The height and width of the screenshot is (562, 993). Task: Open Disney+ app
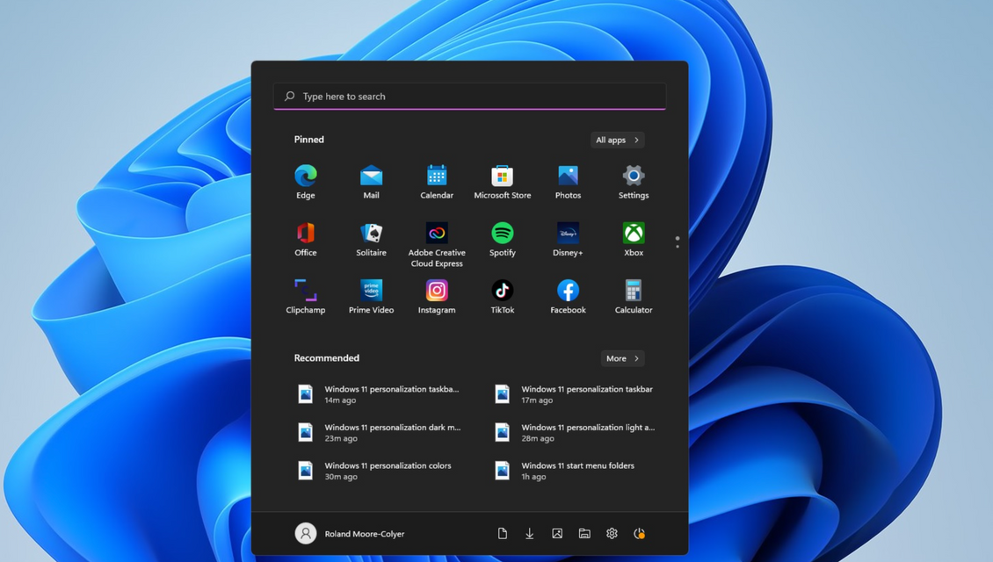568,239
